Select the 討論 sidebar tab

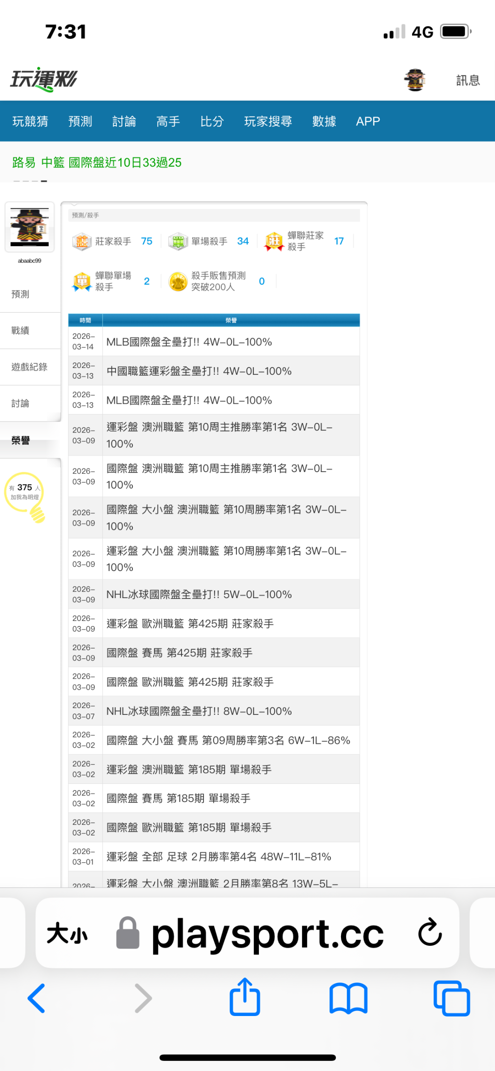(30, 403)
